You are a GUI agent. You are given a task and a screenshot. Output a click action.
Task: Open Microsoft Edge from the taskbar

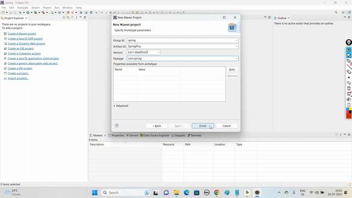[186, 193]
